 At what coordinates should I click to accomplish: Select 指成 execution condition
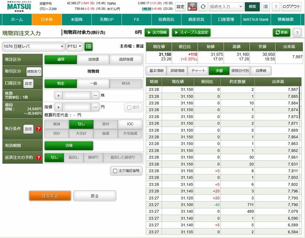click(105, 133)
